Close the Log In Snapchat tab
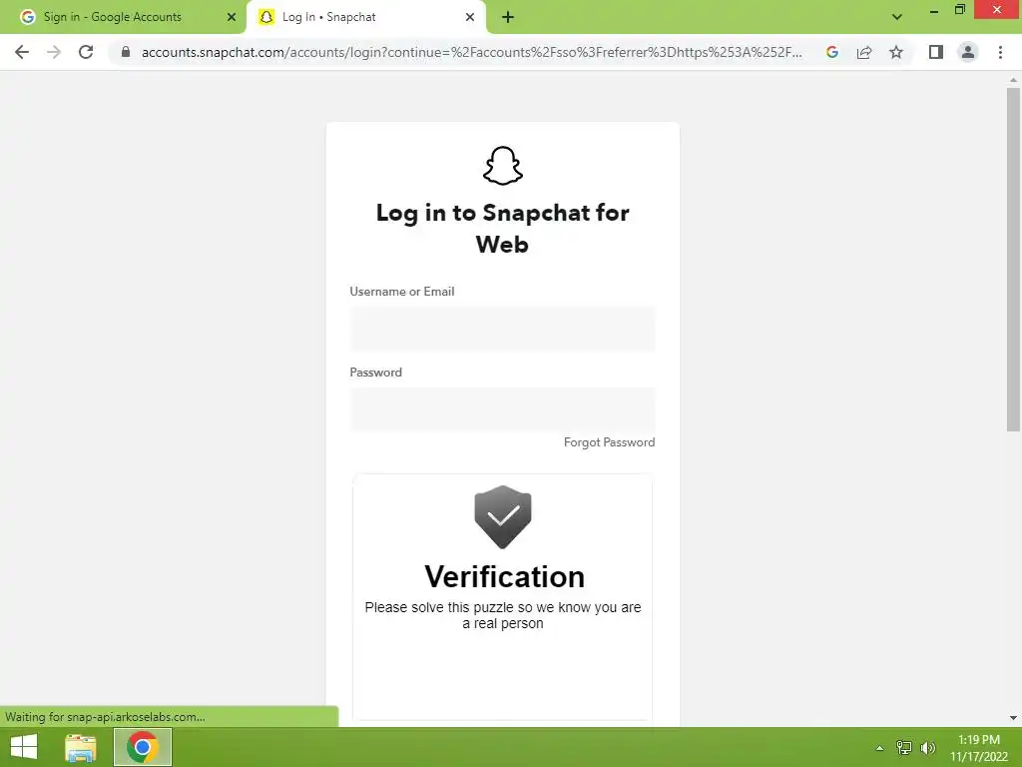 [470, 17]
